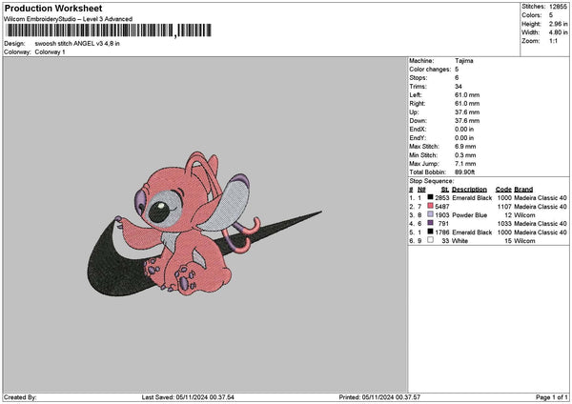The height and width of the screenshot is (404, 572).
Task: Click stitch count '791' in stop 4 row
Action: 443,224
